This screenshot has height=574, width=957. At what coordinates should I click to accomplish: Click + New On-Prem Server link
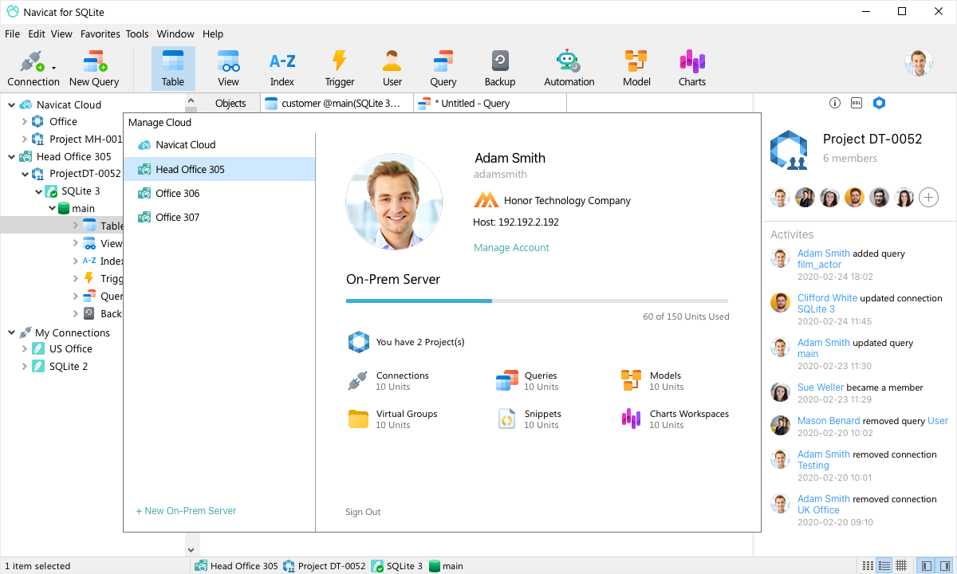coord(186,511)
